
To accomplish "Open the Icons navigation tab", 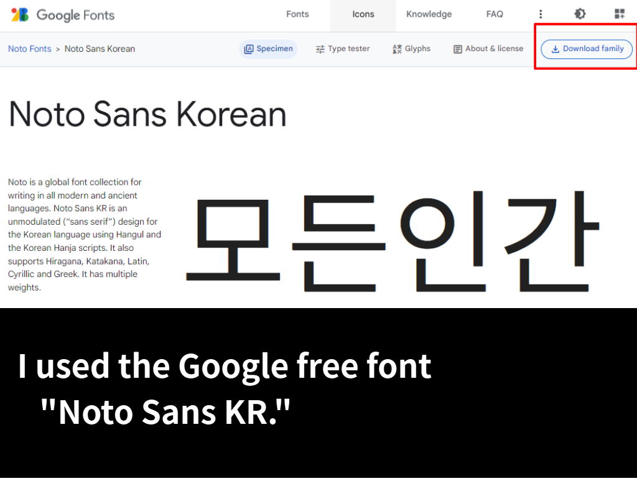I will 363,15.
